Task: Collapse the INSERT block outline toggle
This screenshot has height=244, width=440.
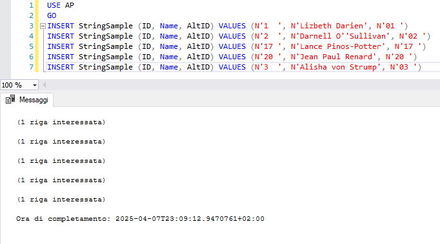Action: coord(43,26)
